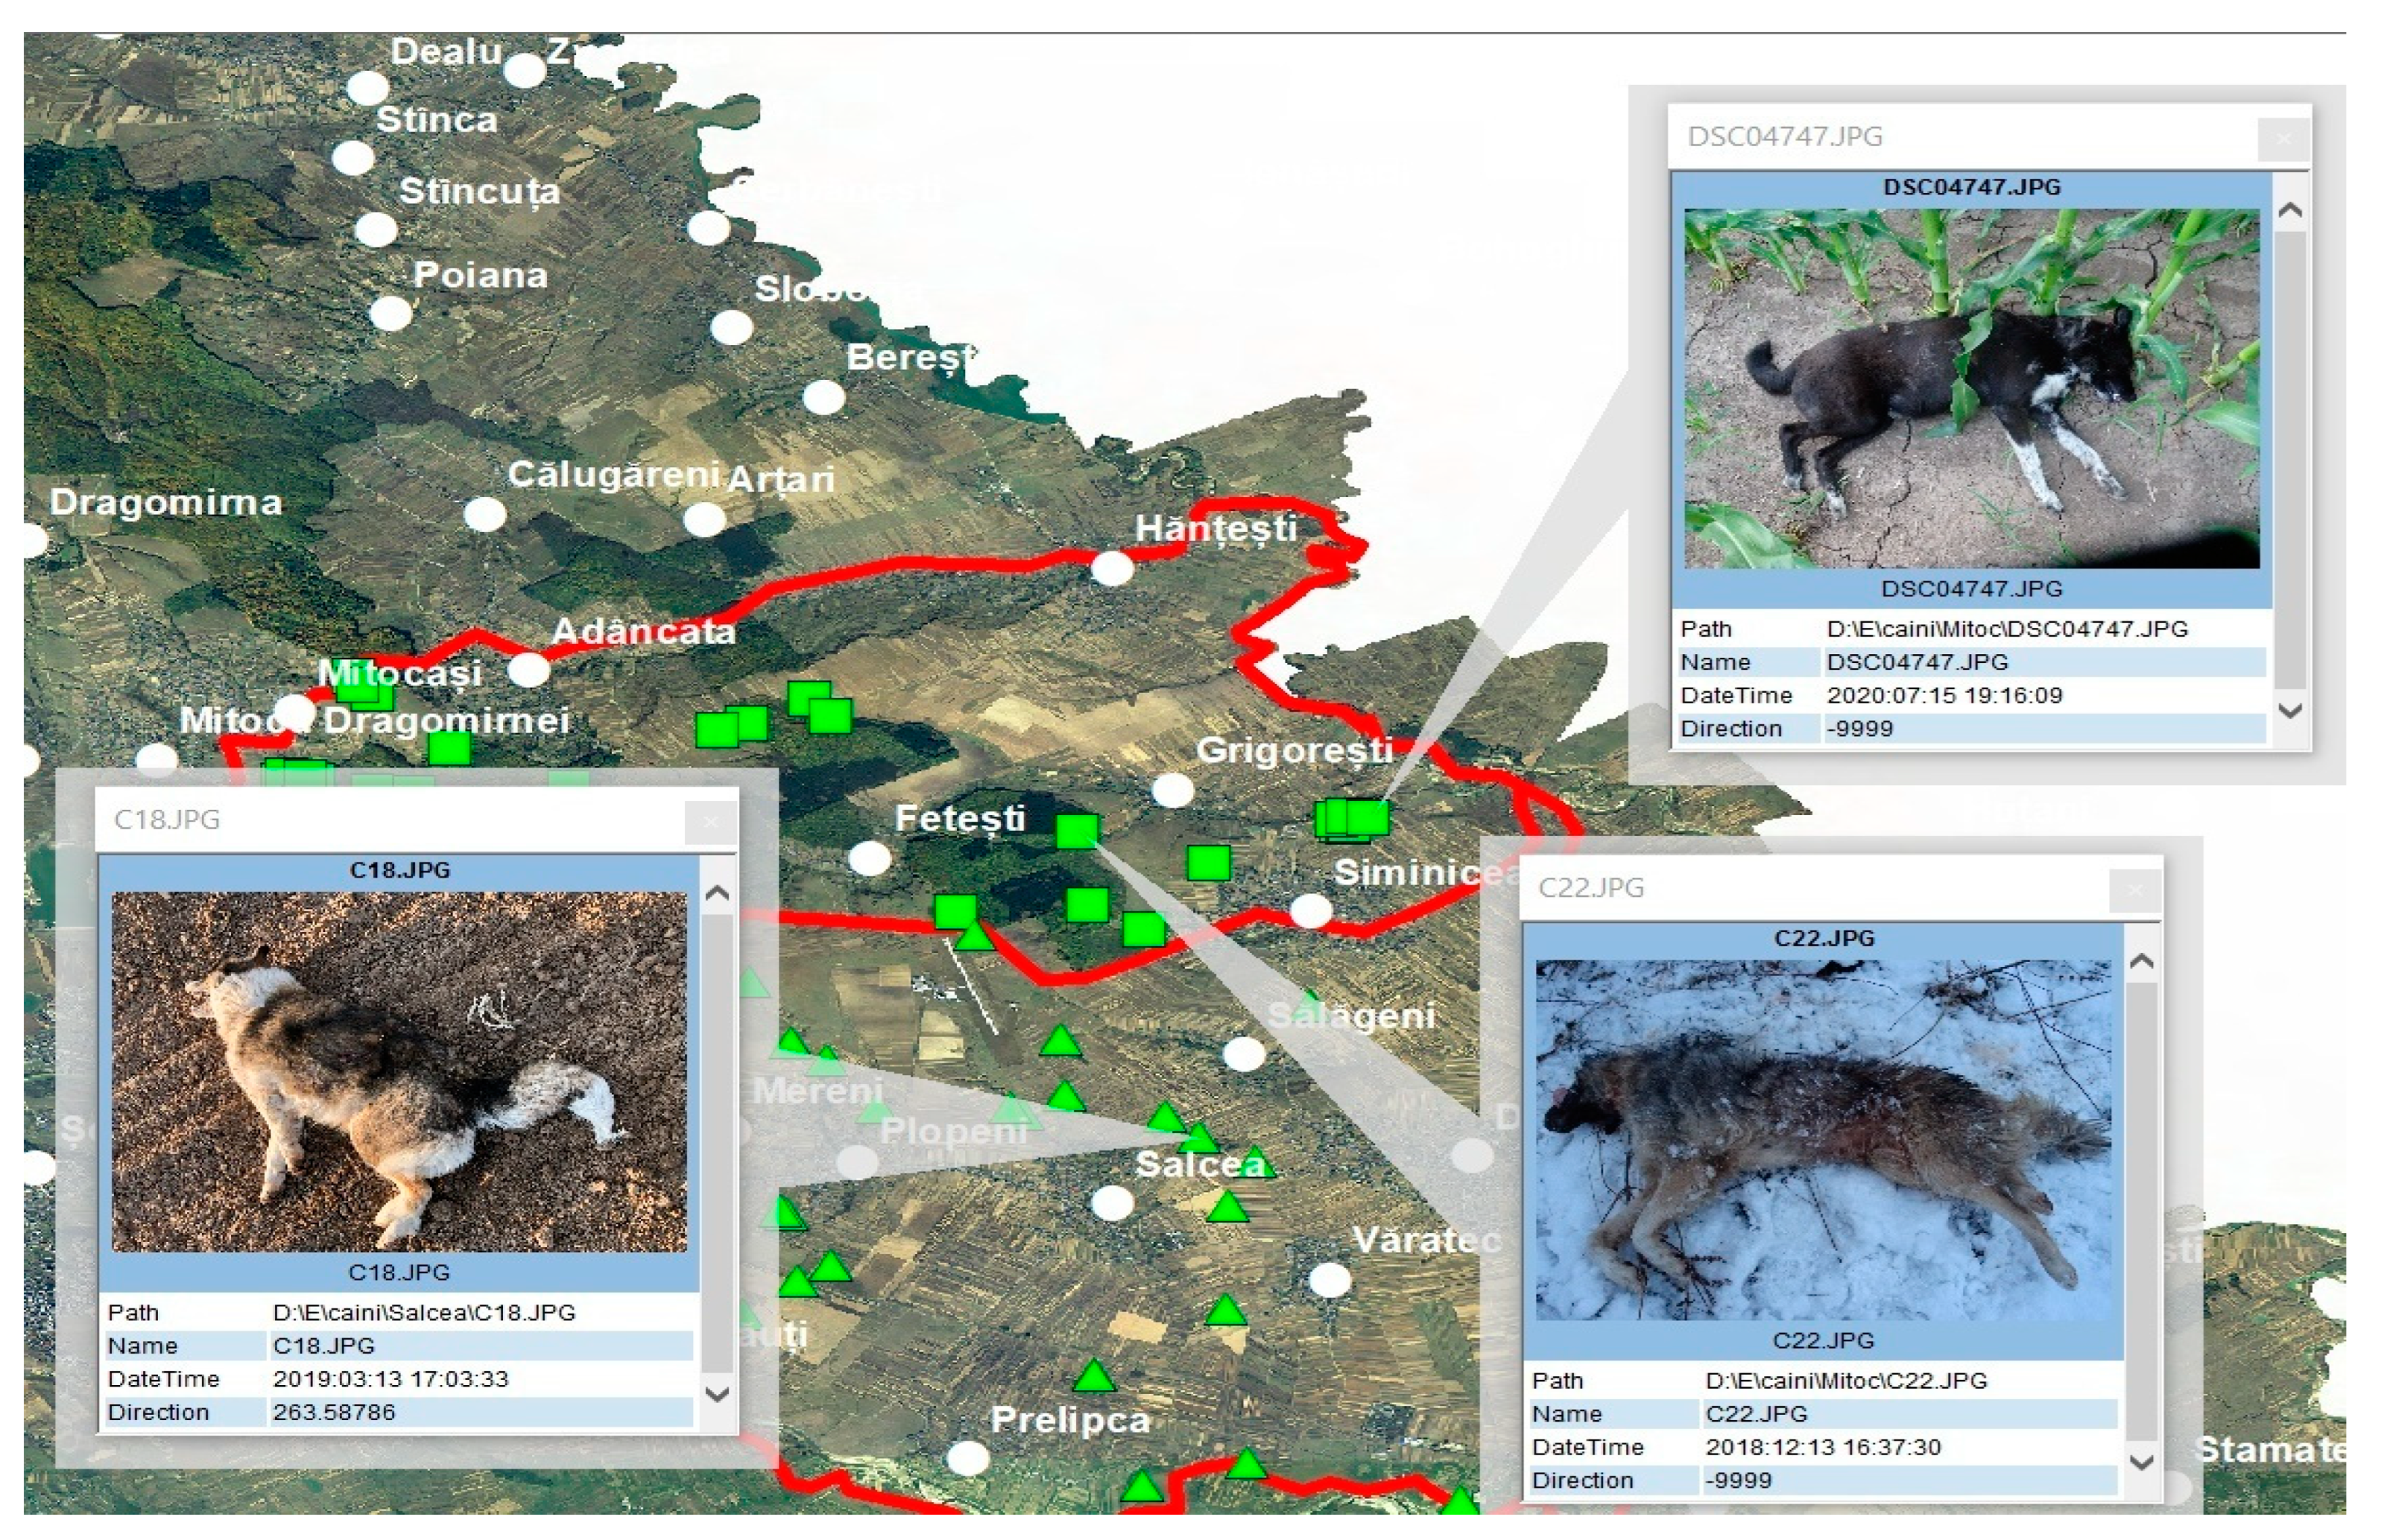Click the green triangle marker above Salcea
Screen dimensions: 2381x1540
click(1199, 1137)
